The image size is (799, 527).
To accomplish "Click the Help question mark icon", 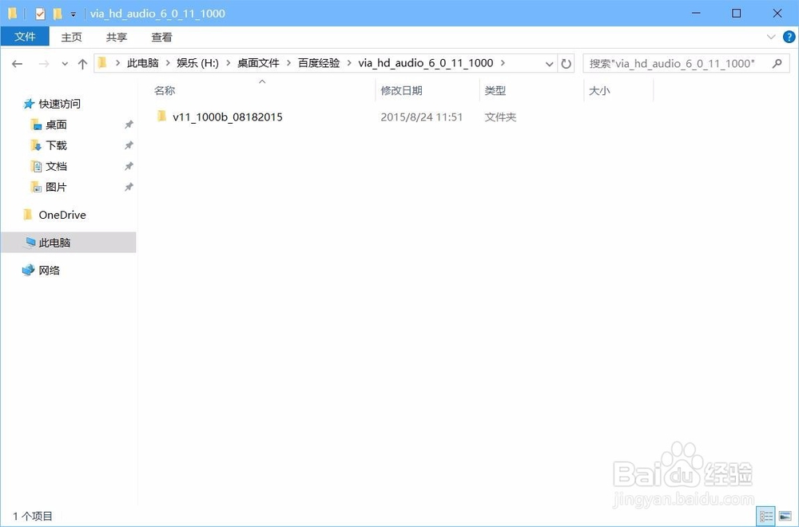I will (789, 37).
